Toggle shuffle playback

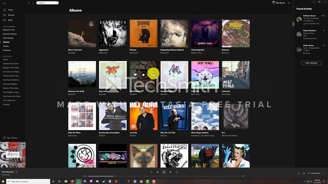coord(151,172)
